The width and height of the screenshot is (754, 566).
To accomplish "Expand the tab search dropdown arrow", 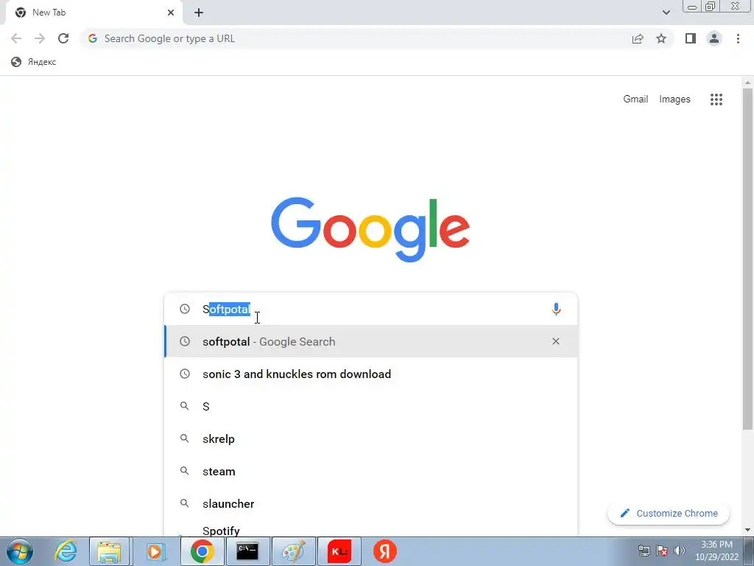I will pyautogui.click(x=666, y=13).
